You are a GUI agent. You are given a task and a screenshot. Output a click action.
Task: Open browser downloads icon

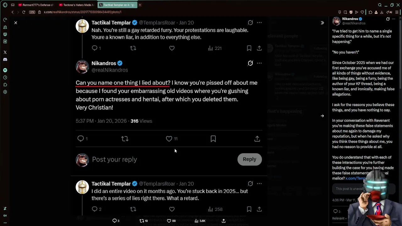(382, 12)
